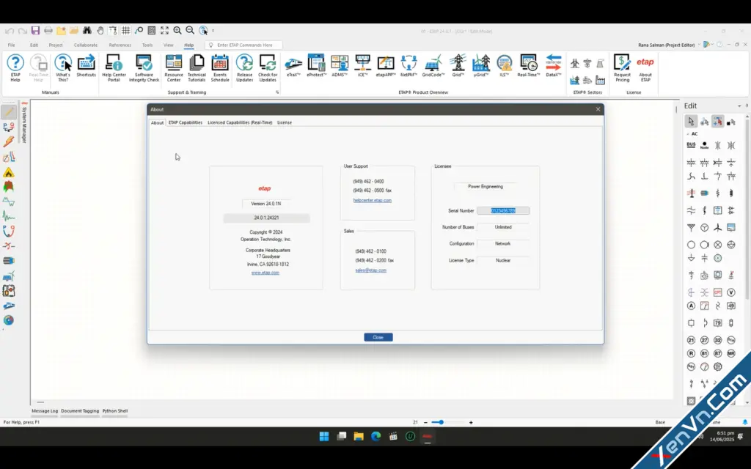Expand the quick access toolbar customize arrow
751x469 pixels.
pos(213,31)
